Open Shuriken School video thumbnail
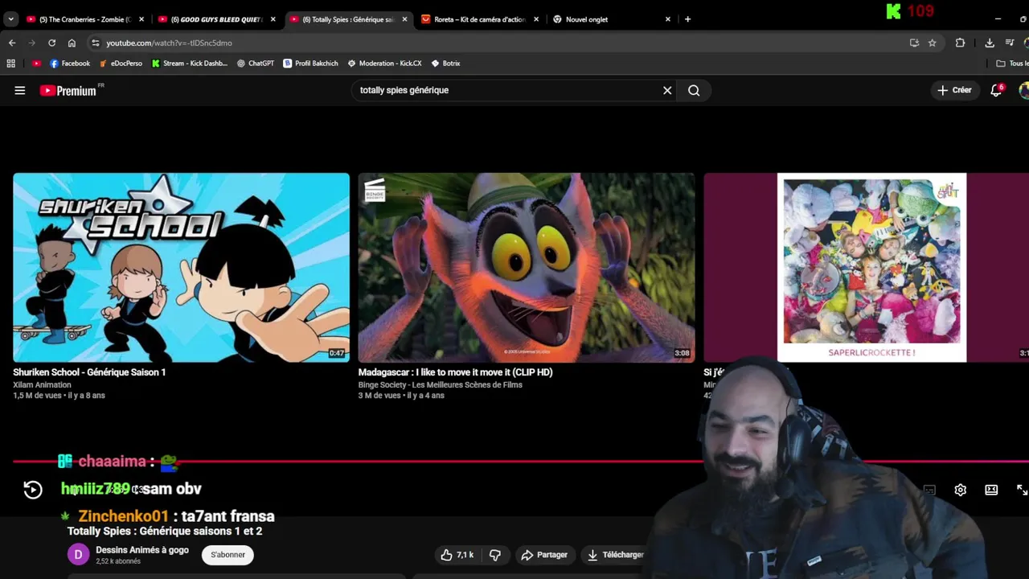Screen dimensions: 1029x579 181,267
